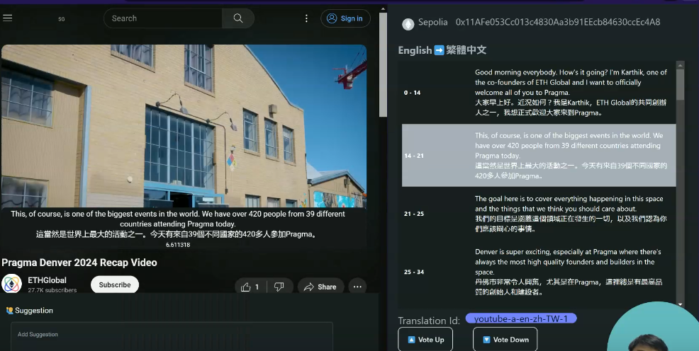The height and width of the screenshot is (351, 699).
Task: Share the Pragma Denver recap video
Action: point(320,287)
